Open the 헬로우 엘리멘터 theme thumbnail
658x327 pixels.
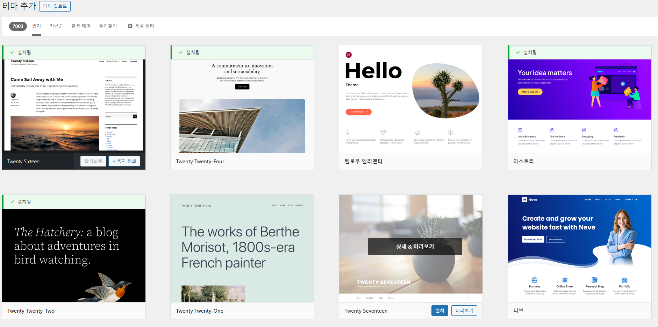coord(411,99)
